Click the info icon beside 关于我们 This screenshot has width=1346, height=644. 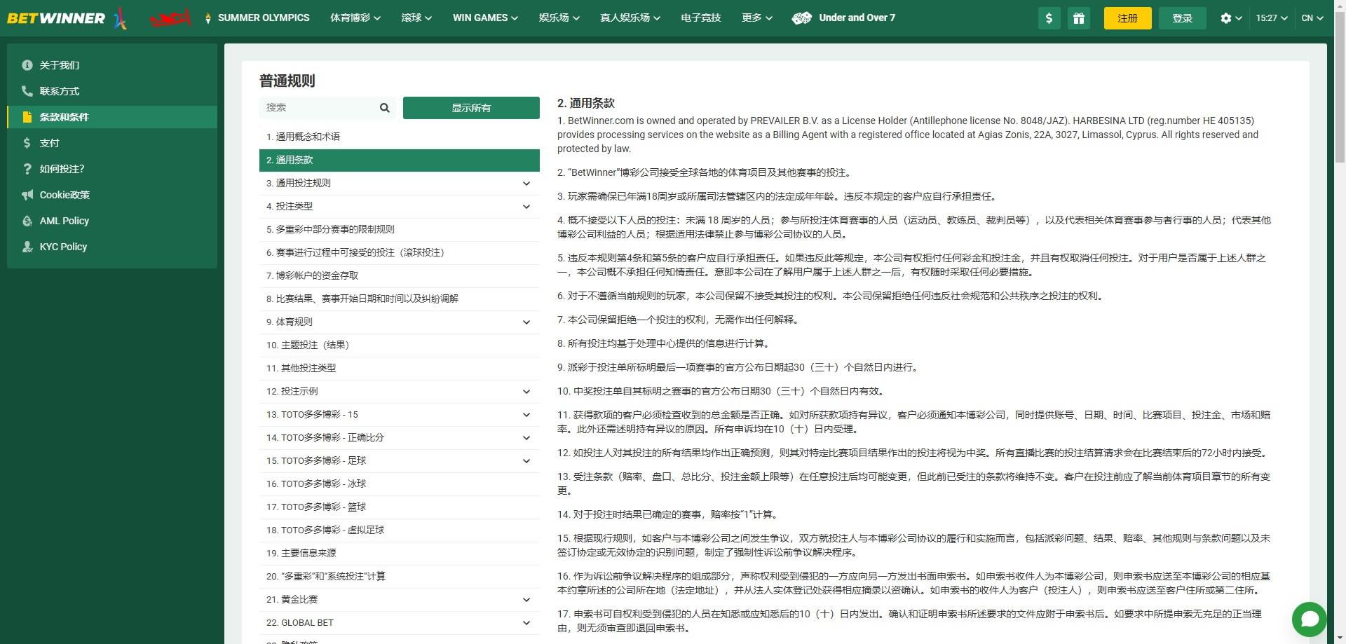pos(27,65)
